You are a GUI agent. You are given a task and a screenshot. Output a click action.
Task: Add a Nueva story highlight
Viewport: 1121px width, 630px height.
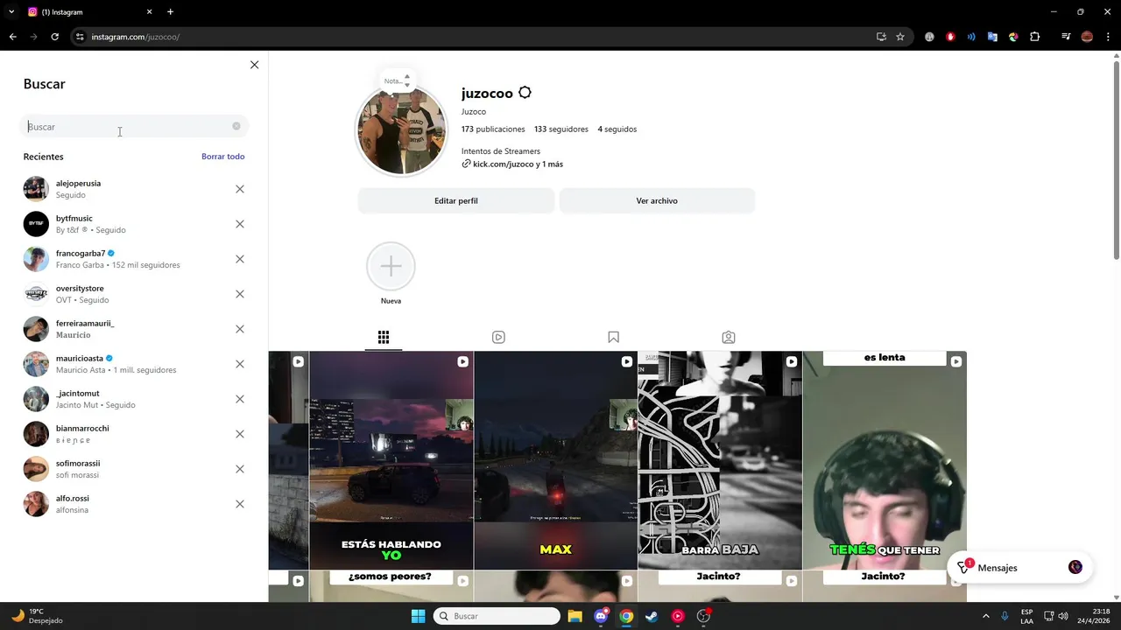[x=391, y=266]
